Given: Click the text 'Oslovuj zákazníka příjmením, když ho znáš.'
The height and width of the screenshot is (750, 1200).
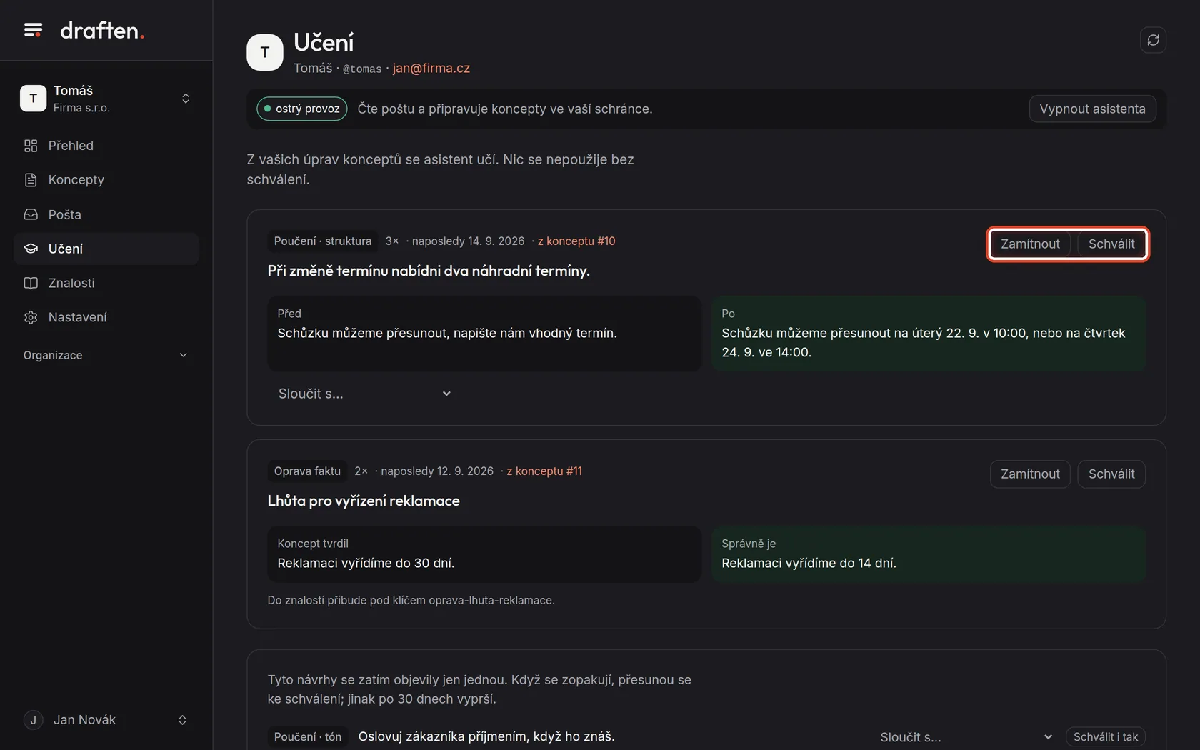Looking at the screenshot, I should click(486, 736).
